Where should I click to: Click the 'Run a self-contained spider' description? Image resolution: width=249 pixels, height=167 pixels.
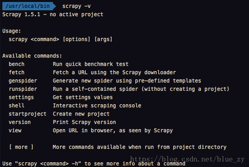click(141, 89)
